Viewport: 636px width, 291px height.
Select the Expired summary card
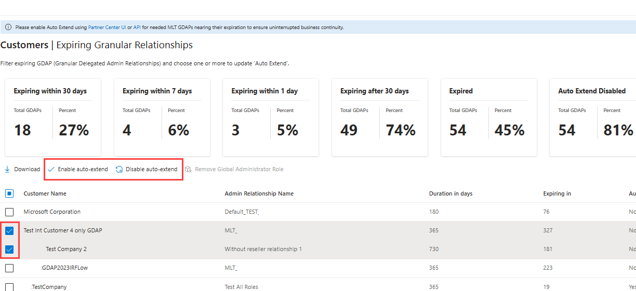(488, 117)
